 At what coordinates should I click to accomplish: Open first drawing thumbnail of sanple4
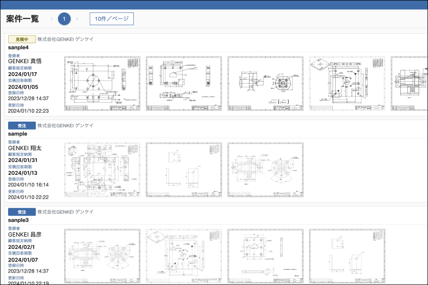pos(102,84)
